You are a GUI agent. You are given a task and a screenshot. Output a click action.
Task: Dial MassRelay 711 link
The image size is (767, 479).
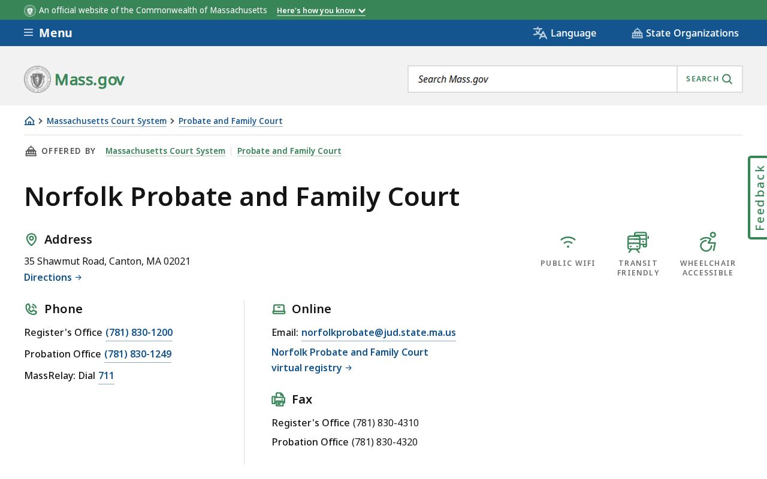tap(106, 375)
